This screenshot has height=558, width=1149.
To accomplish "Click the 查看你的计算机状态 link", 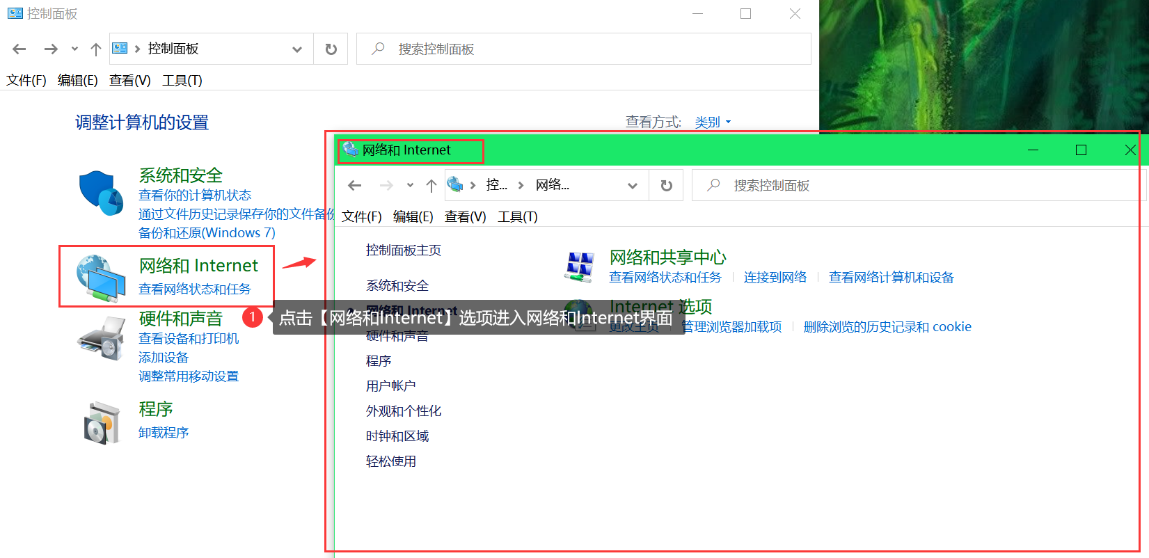I will (x=195, y=196).
